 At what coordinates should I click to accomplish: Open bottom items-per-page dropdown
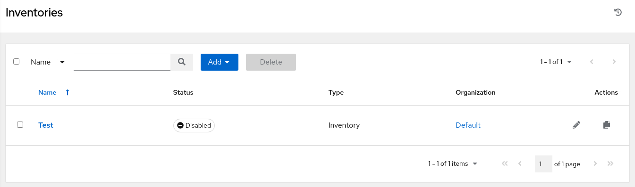click(453, 163)
